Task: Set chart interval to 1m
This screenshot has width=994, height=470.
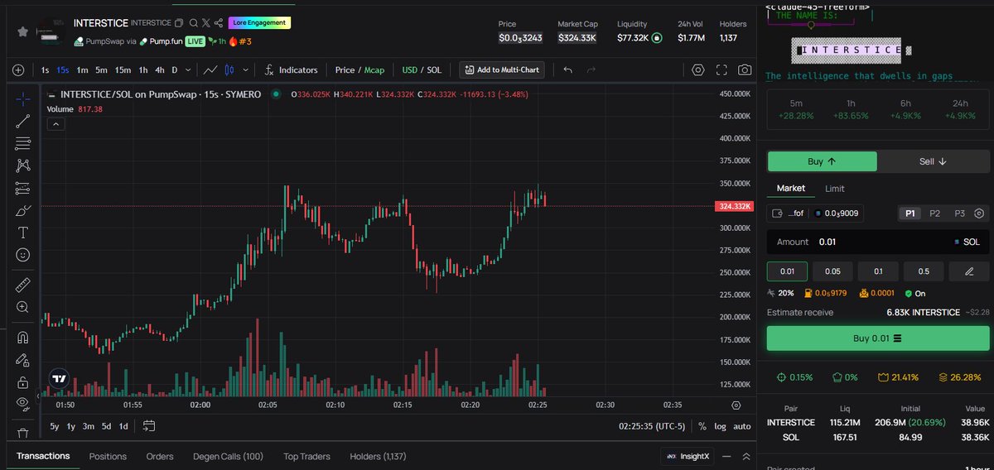Action: pos(82,70)
